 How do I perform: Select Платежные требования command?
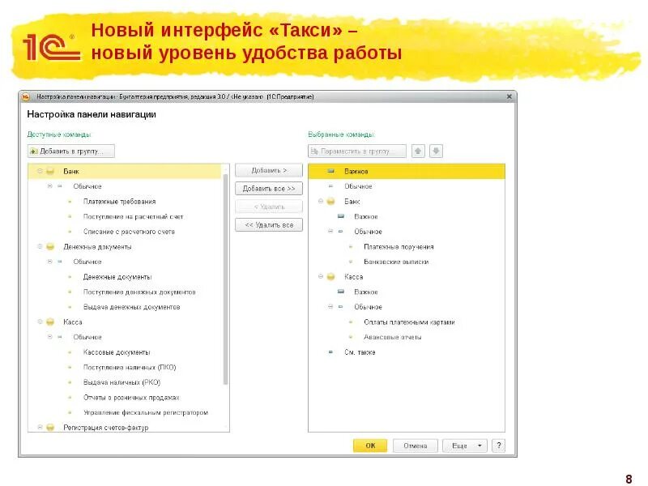tap(119, 202)
